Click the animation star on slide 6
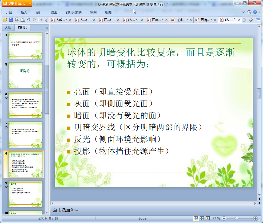 tap(6, 98)
